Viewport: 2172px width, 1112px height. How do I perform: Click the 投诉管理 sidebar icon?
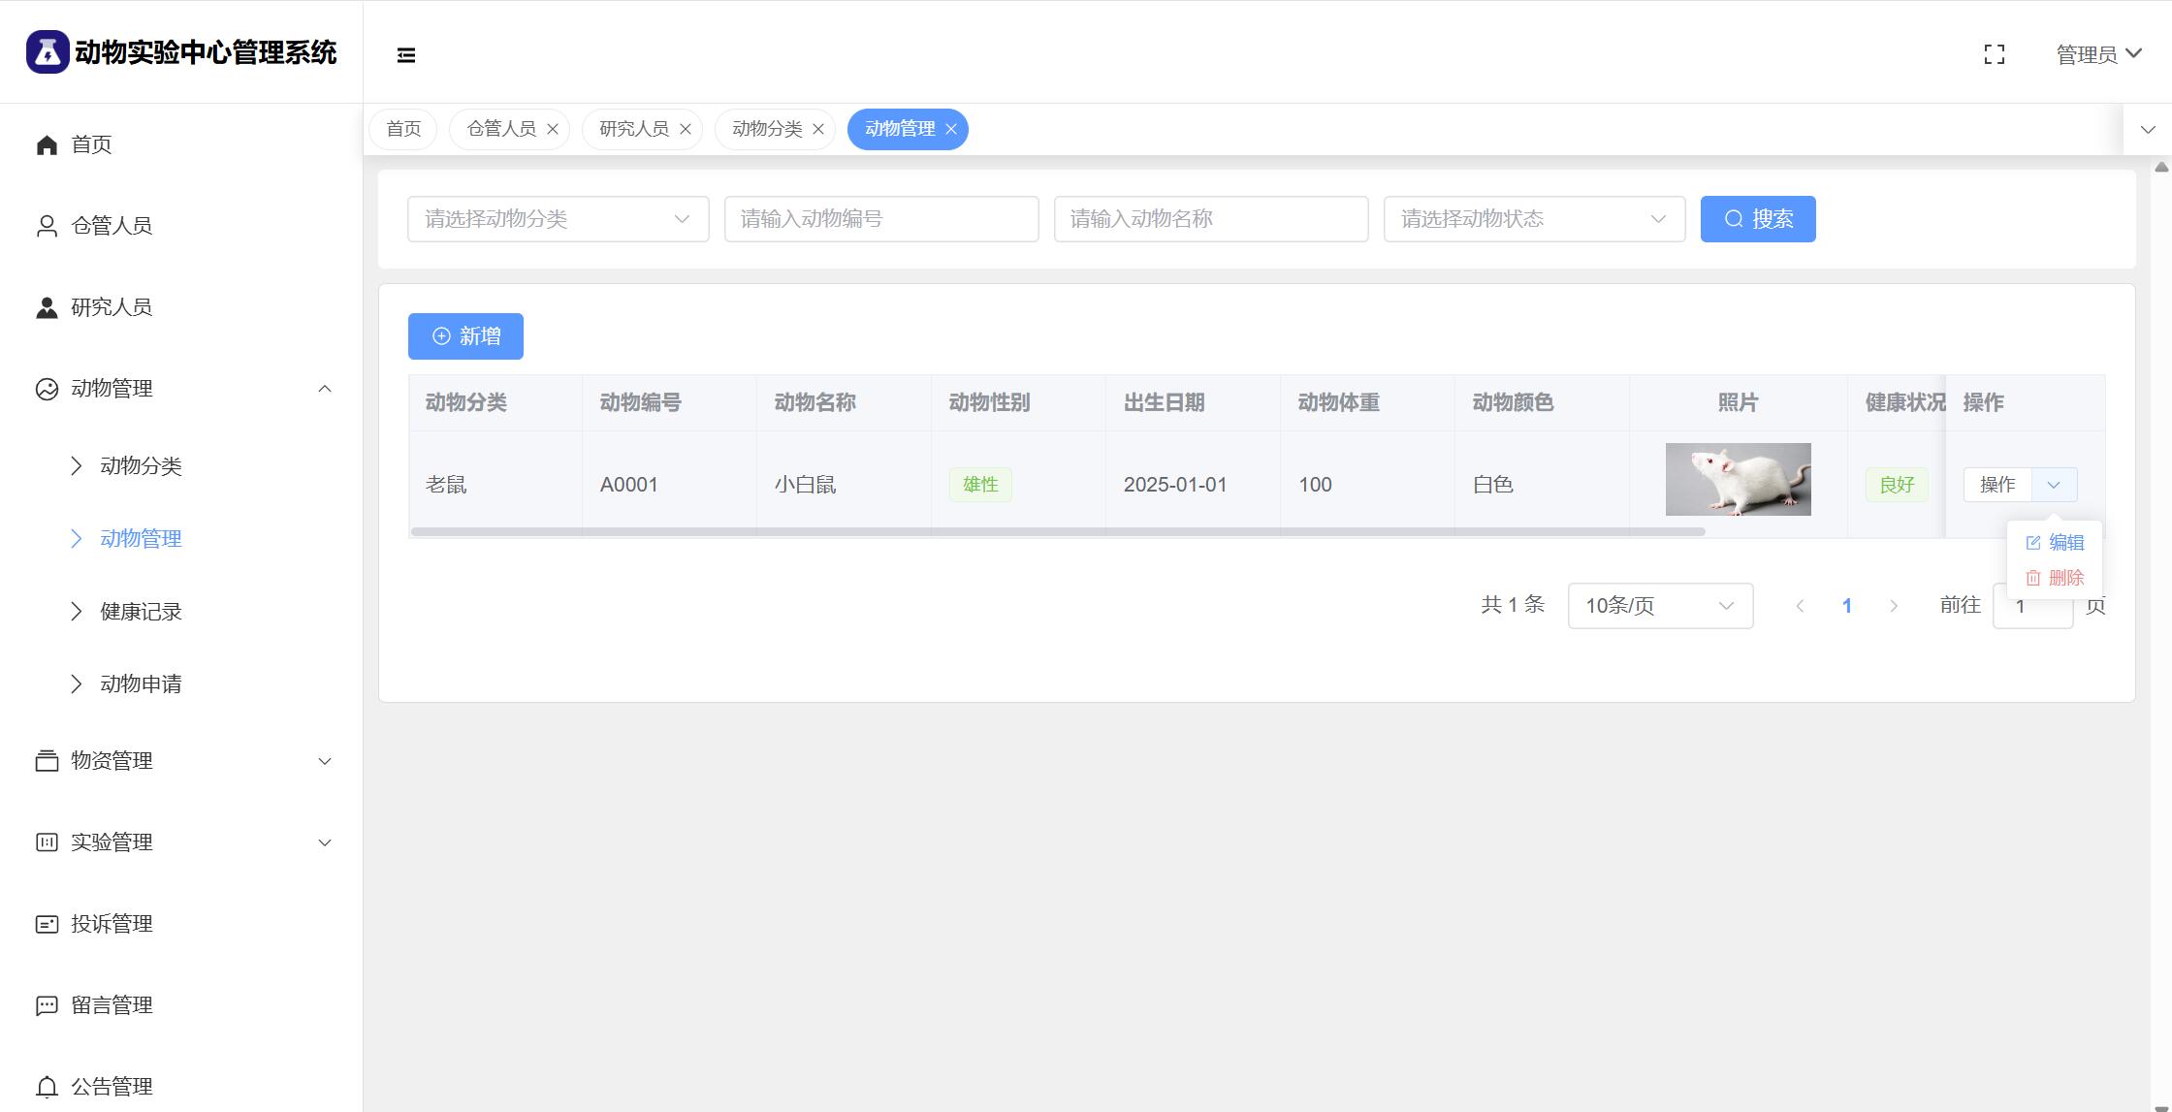click(x=47, y=924)
